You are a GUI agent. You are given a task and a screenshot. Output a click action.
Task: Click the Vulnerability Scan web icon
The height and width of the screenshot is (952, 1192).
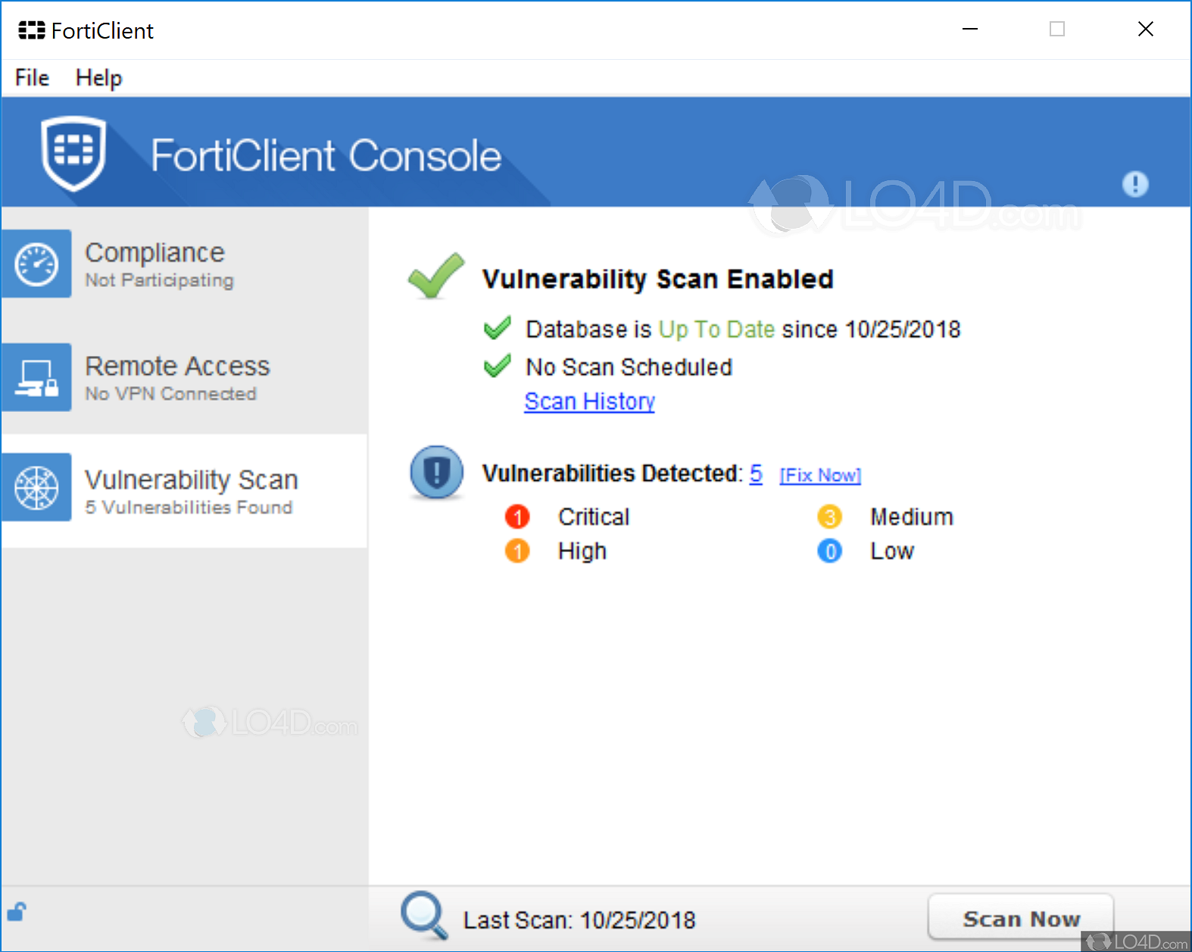click(x=36, y=488)
